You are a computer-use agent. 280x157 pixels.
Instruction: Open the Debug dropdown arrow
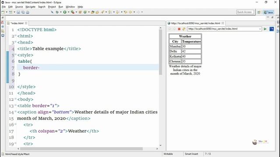click(61, 12)
